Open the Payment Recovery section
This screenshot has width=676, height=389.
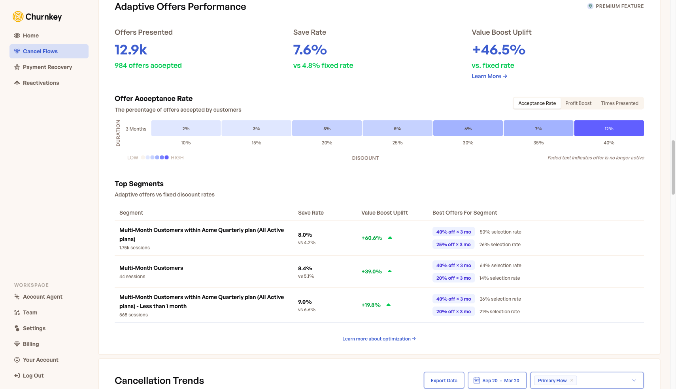click(47, 67)
